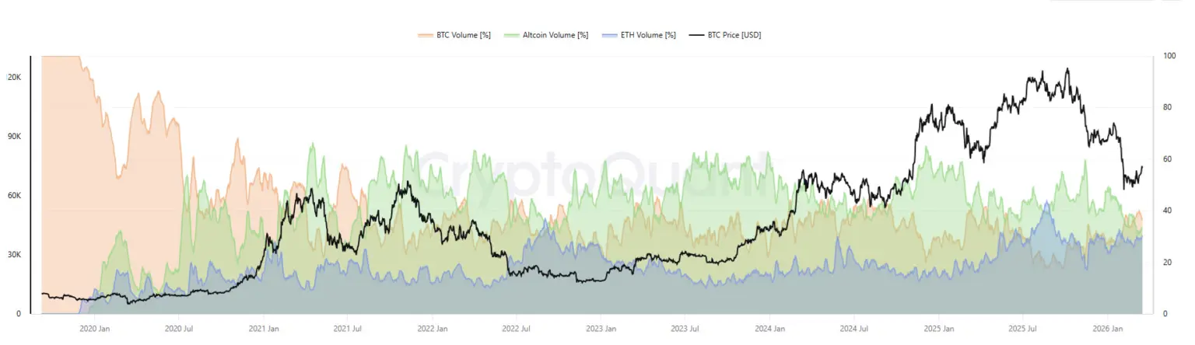This screenshot has height=345, width=1195.
Task: Click BTC Price [USD] legend label
Action: click(x=734, y=35)
